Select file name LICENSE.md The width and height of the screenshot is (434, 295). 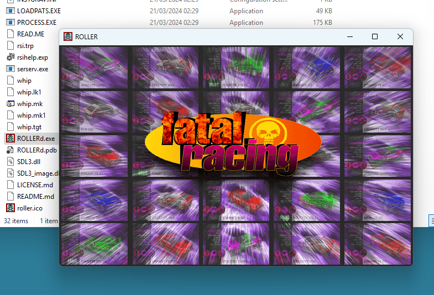35,185
